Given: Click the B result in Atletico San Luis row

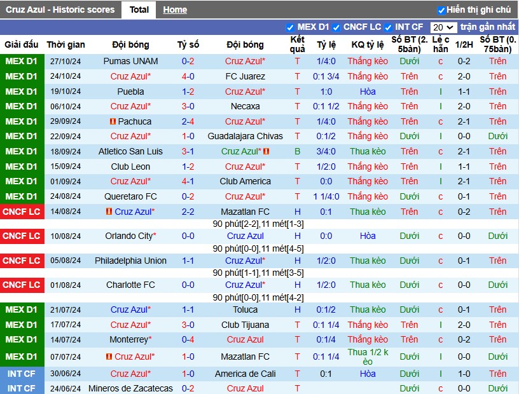Looking at the screenshot, I should coord(297,151).
